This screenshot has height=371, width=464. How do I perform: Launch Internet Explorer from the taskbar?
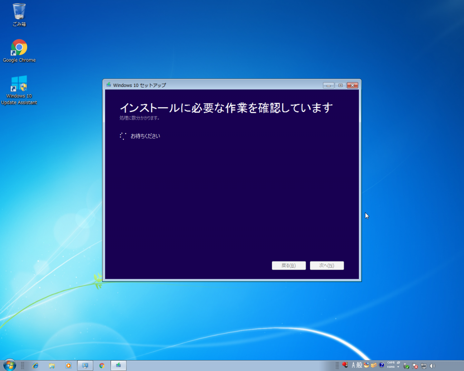tap(35, 365)
